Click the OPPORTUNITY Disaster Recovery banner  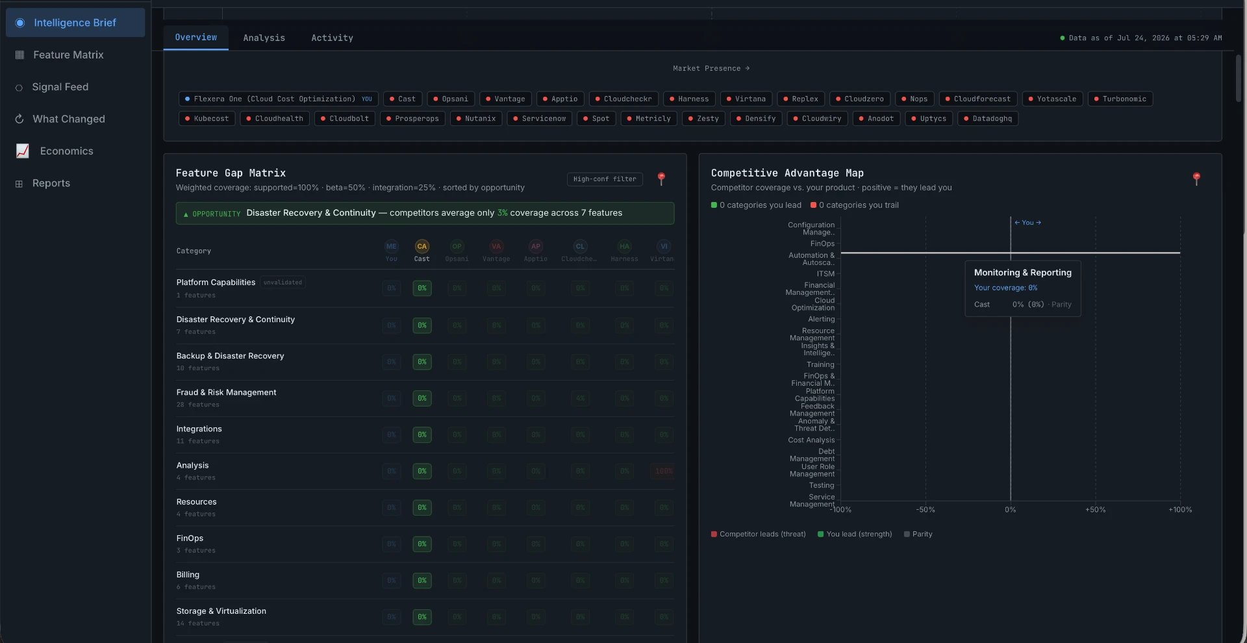pyautogui.click(x=425, y=213)
